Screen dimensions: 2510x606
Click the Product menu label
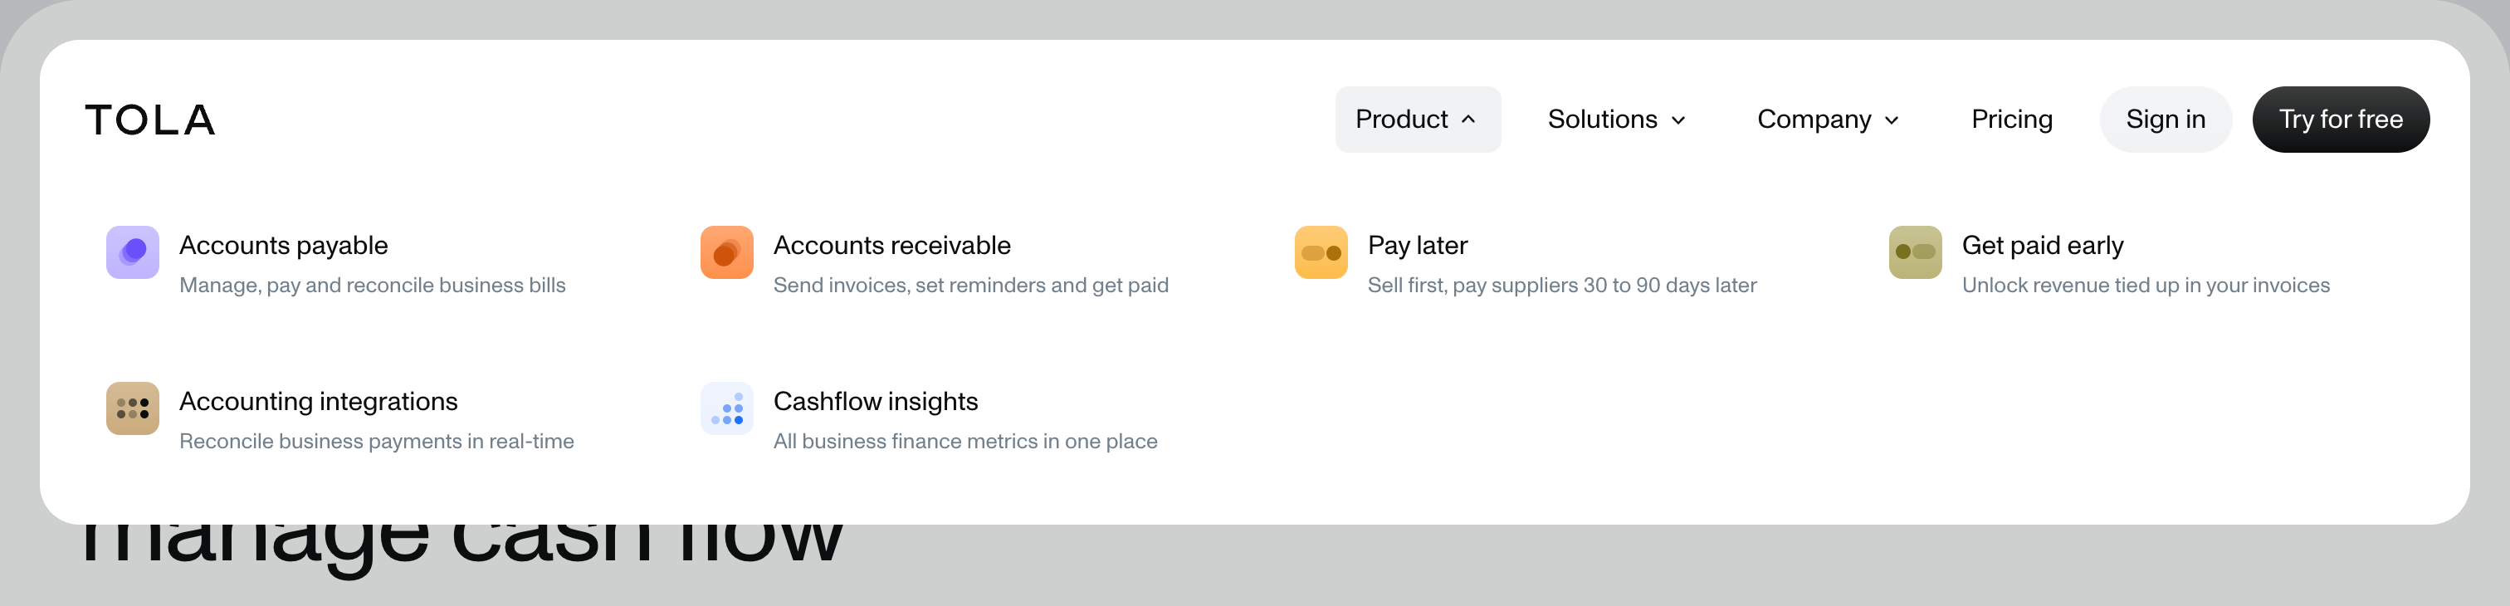click(1401, 119)
